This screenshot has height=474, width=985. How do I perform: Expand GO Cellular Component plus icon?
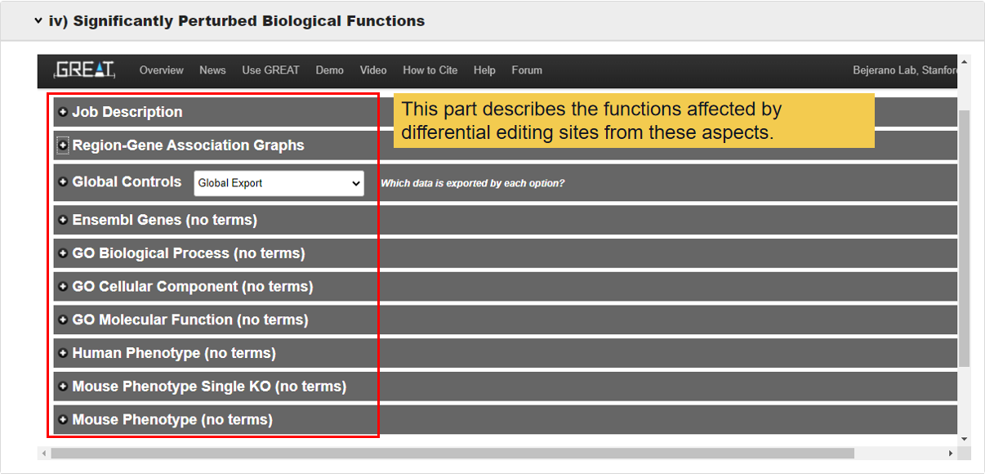pyautogui.click(x=63, y=287)
